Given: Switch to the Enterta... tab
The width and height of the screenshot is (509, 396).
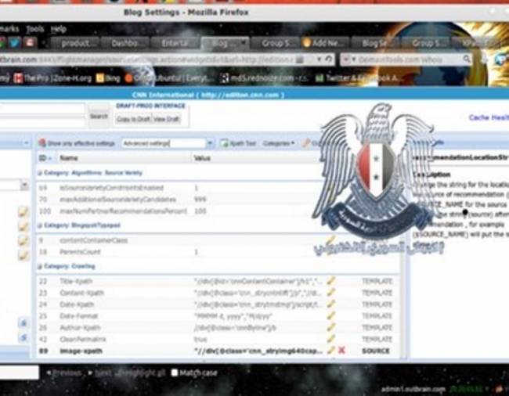Looking at the screenshot, I should [175, 43].
